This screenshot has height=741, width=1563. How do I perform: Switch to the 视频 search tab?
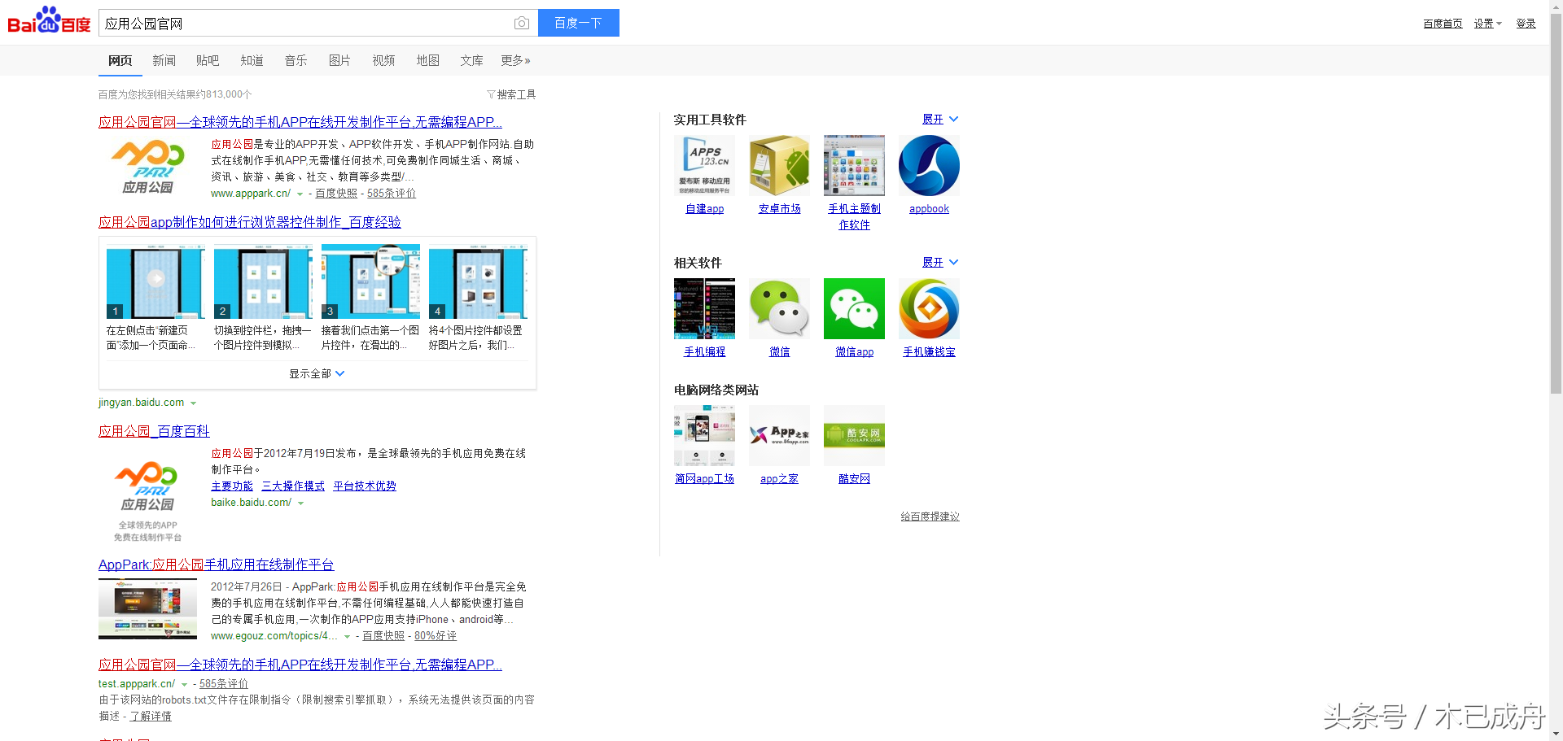[383, 60]
